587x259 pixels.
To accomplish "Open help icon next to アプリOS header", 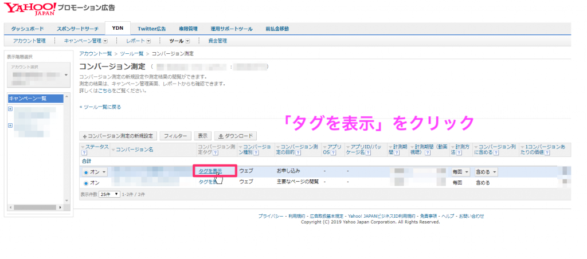I will [x=333, y=152].
